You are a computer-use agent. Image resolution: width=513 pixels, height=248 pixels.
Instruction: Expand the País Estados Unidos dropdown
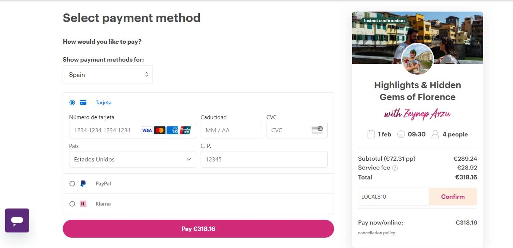pos(132,159)
